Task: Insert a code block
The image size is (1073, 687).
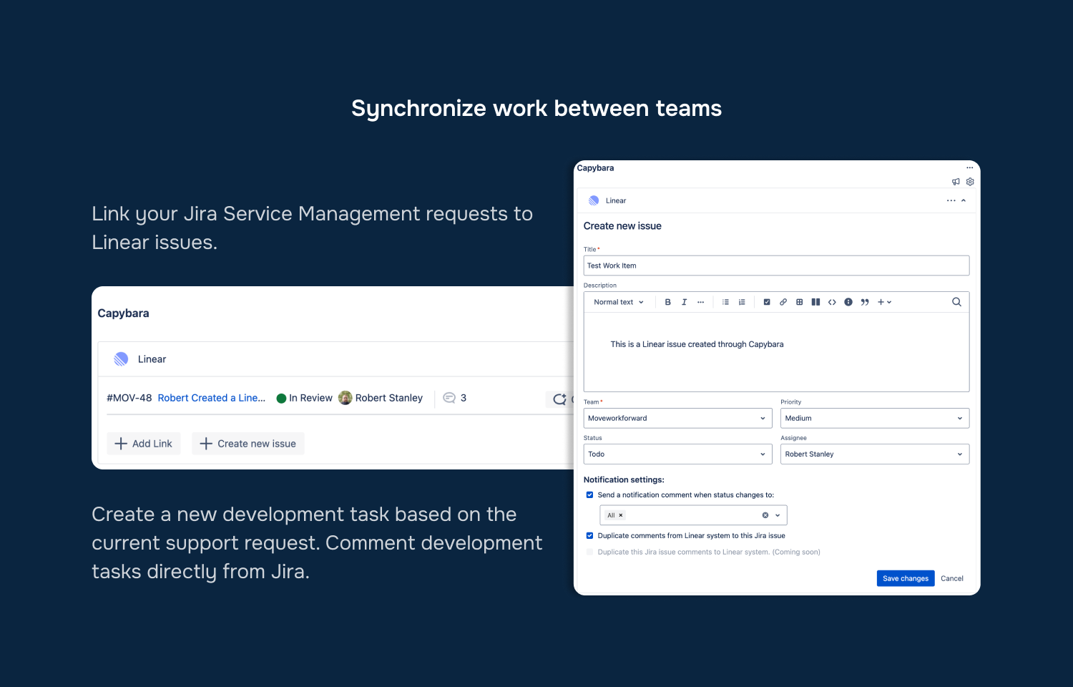Action: point(832,301)
